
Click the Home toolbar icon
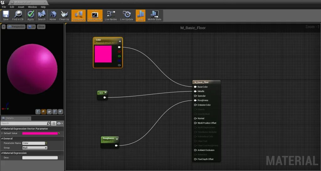point(53,15)
